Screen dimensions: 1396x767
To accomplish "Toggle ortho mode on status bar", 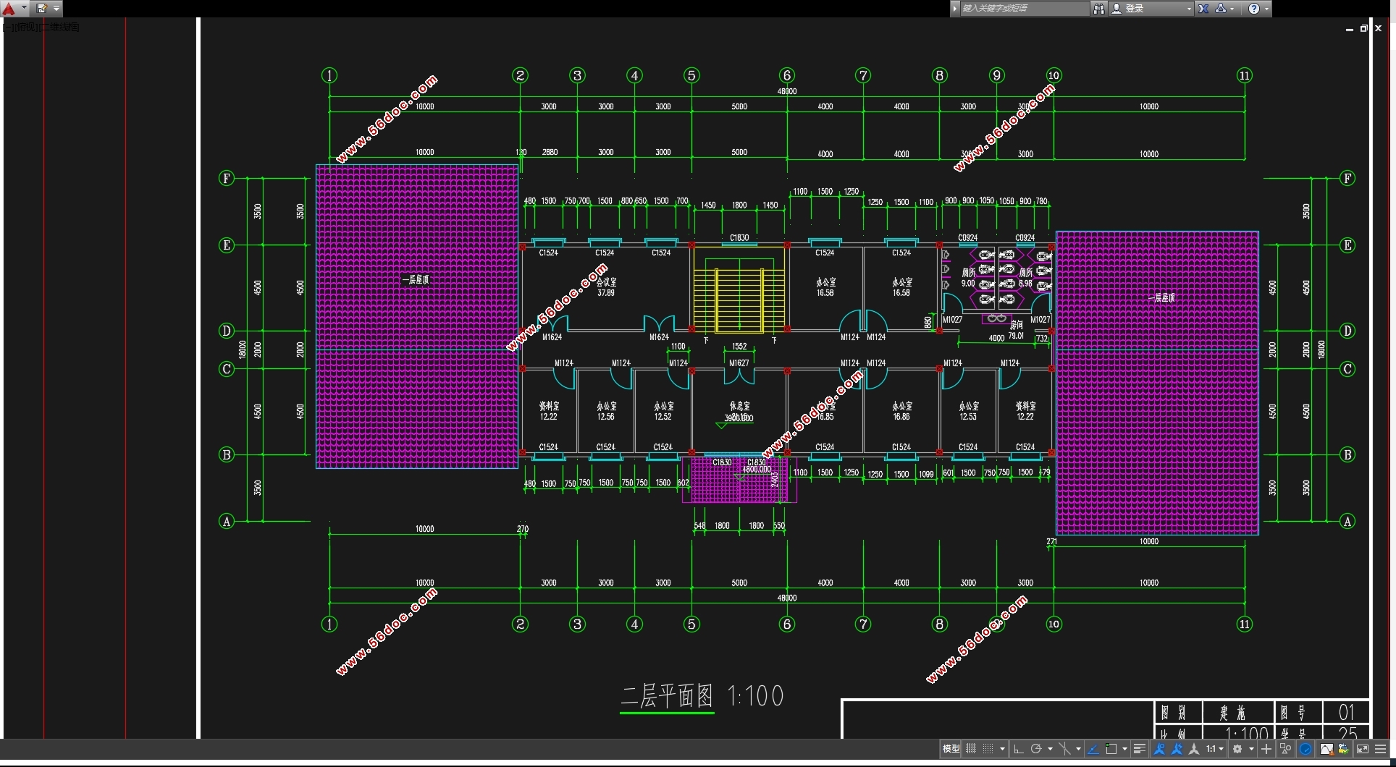I will coord(1018,749).
